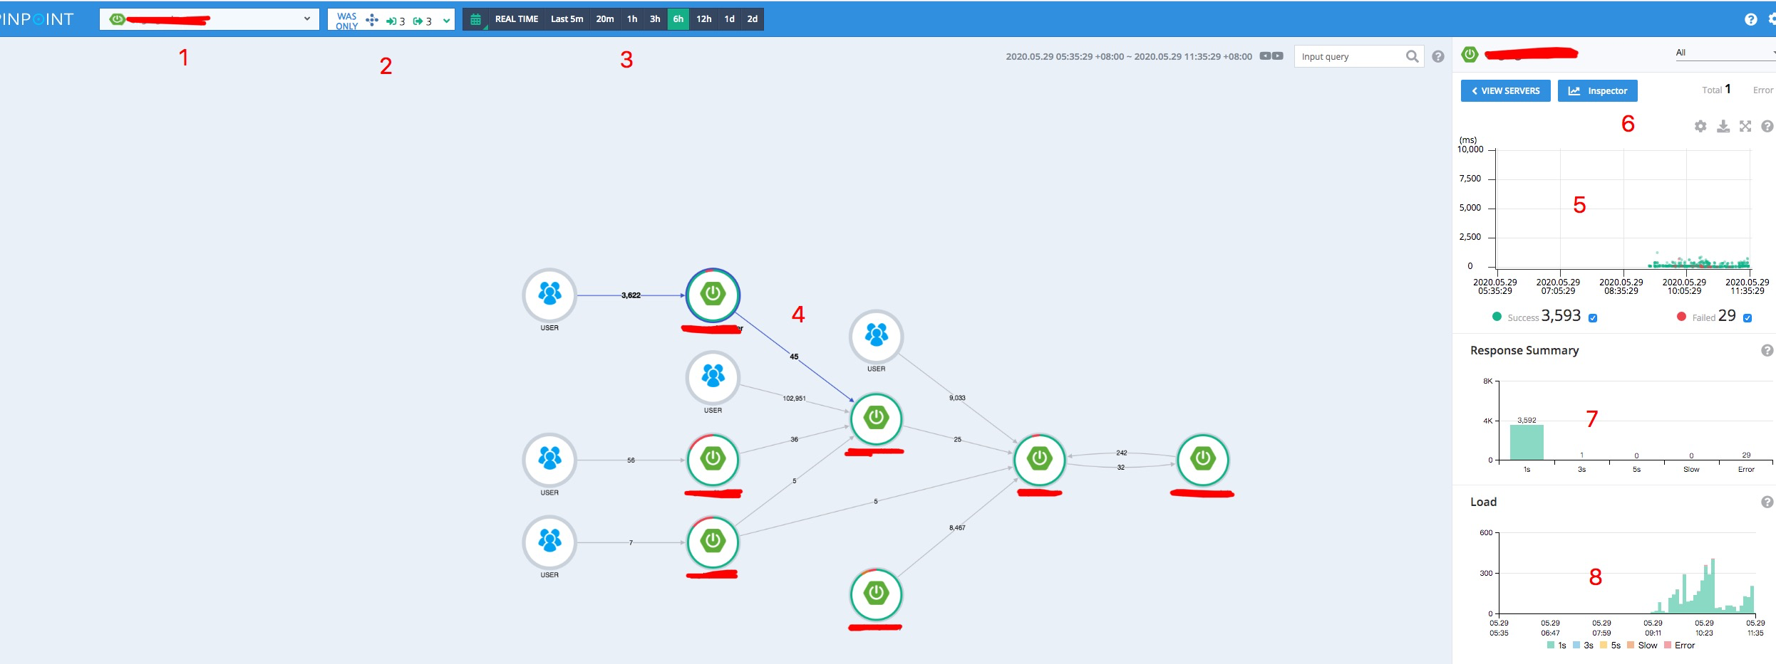Expand scatter chart to full screen
The height and width of the screenshot is (664, 1776).
tap(1745, 126)
